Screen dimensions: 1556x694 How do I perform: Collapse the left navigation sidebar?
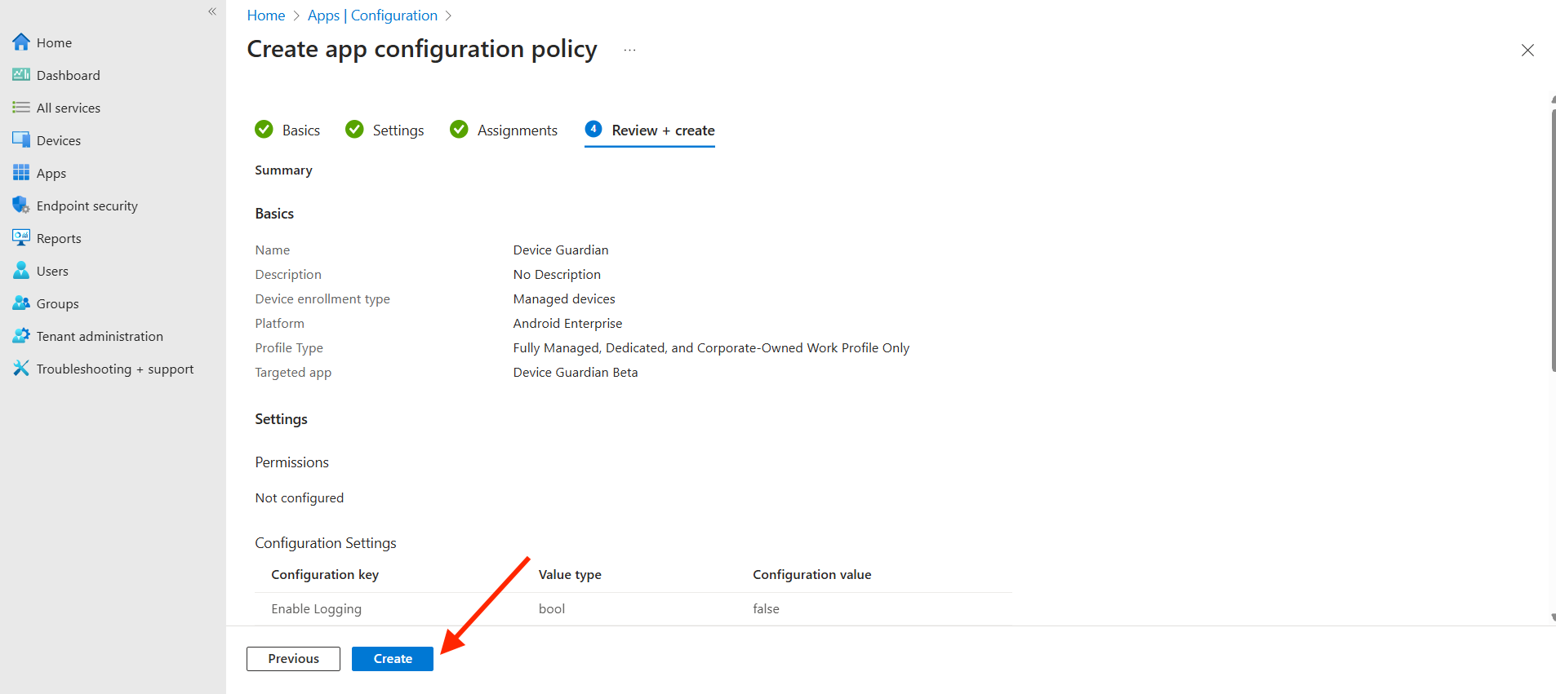212,11
